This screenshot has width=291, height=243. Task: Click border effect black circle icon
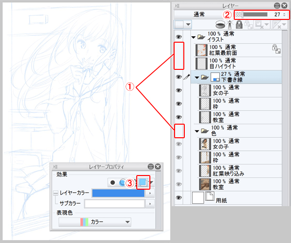click(113, 182)
